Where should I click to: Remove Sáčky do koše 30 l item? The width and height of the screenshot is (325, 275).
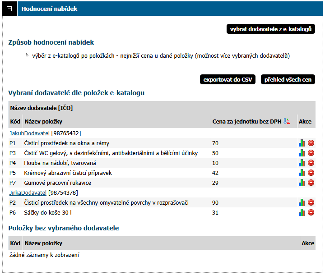click(x=311, y=213)
